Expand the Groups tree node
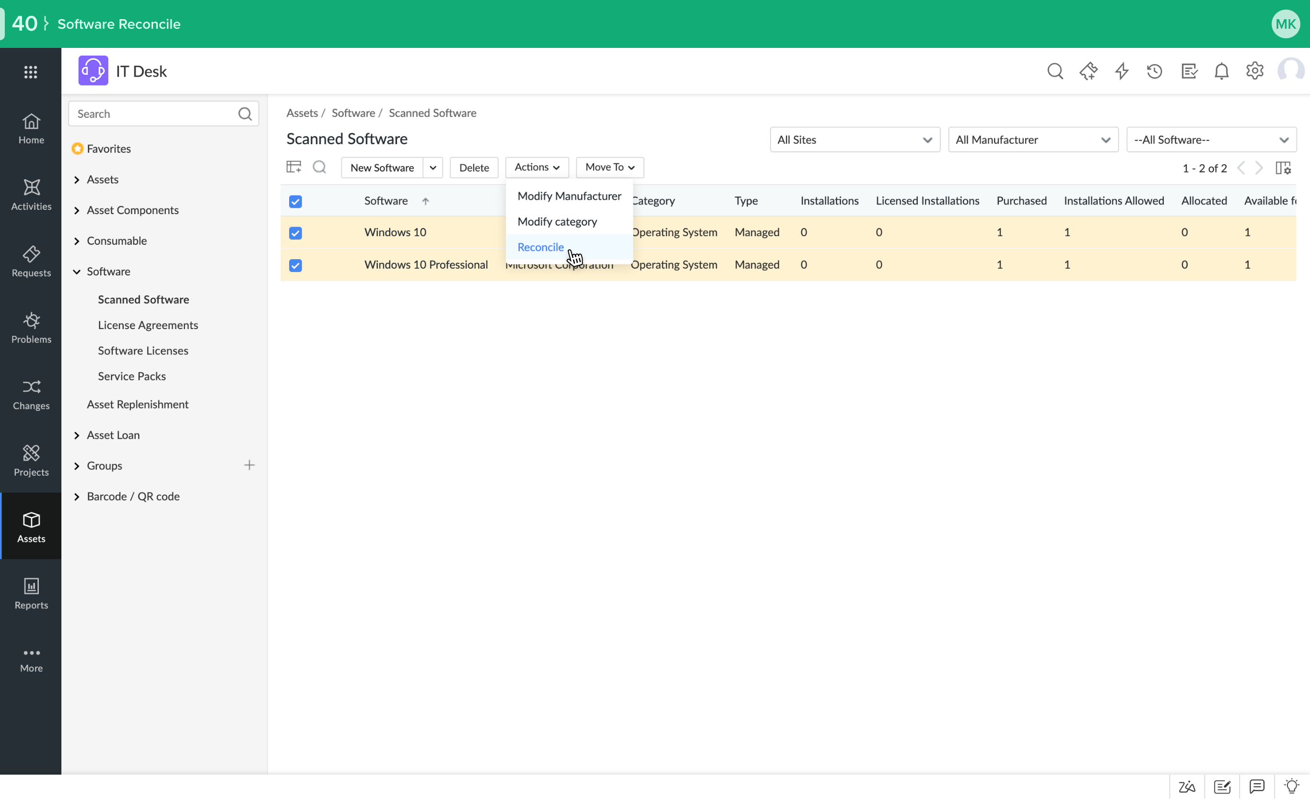The height and width of the screenshot is (799, 1310). point(77,467)
